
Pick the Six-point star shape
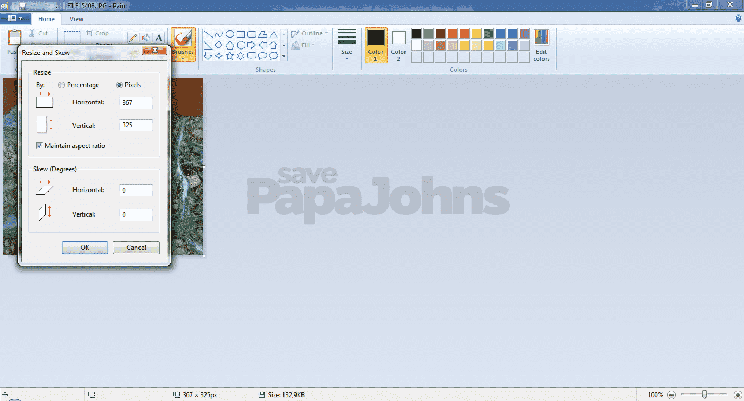coord(240,55)
